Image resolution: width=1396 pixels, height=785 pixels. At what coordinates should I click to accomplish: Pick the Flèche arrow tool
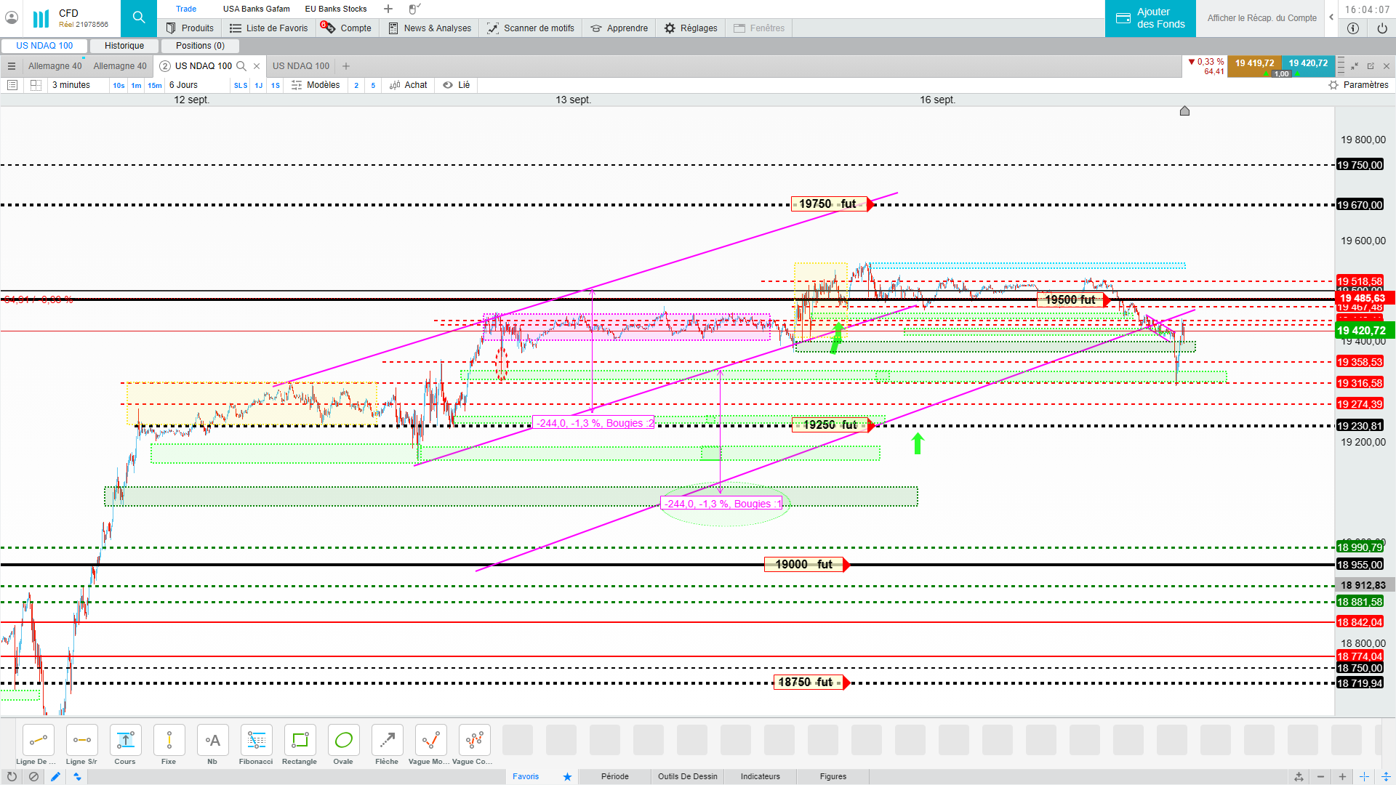pyautogui.click(x=387, y=741)
